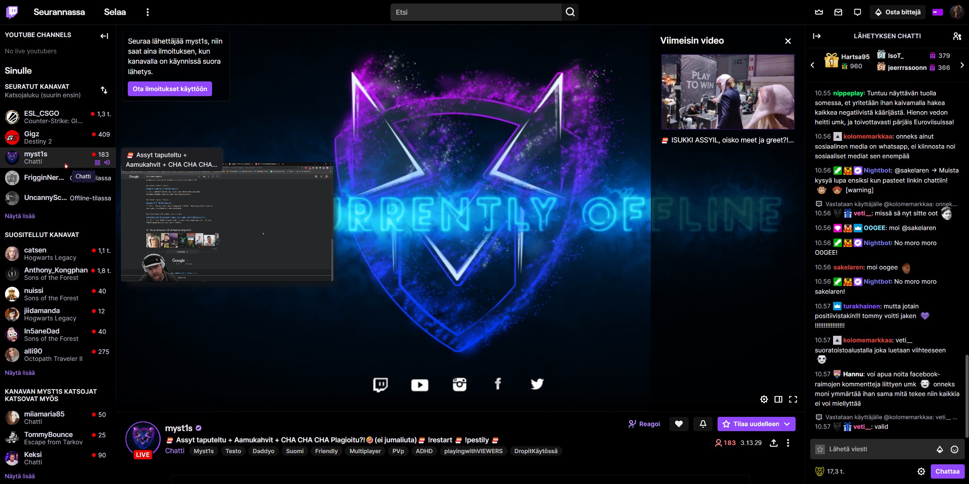Toggle stream notifications with the bell
This screenshot has height=484, width=969.
(703, 424)
